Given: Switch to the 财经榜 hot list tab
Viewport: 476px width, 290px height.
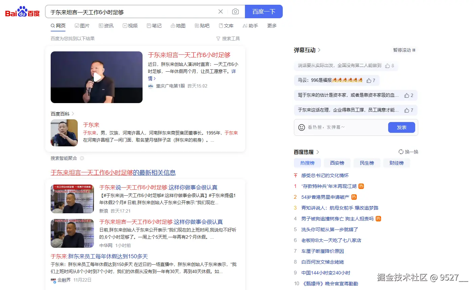Looking at the screenshot, I should (x=396, y=163).
